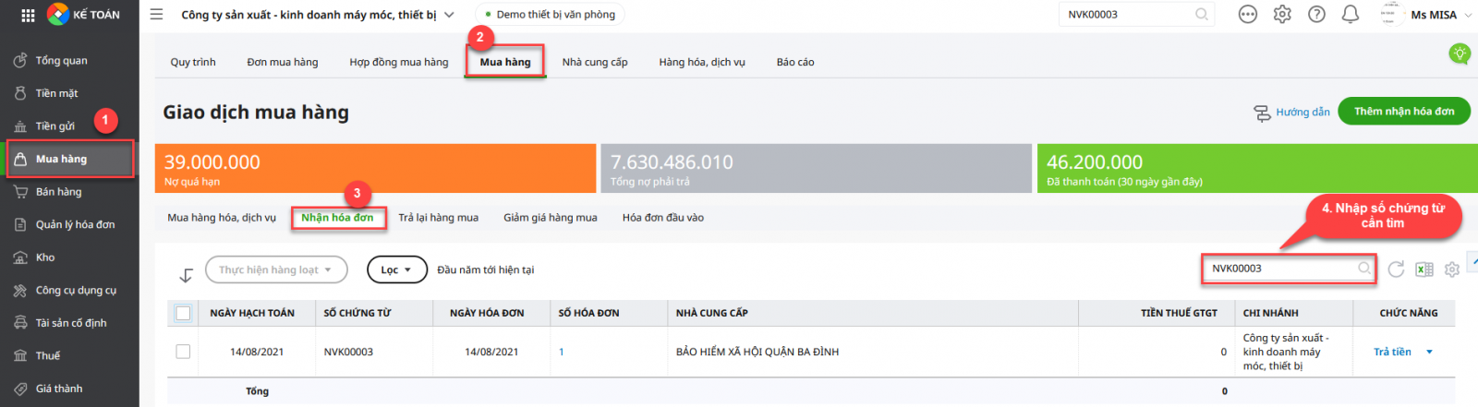Open the Lọc filter dropdown

[396, 269]
